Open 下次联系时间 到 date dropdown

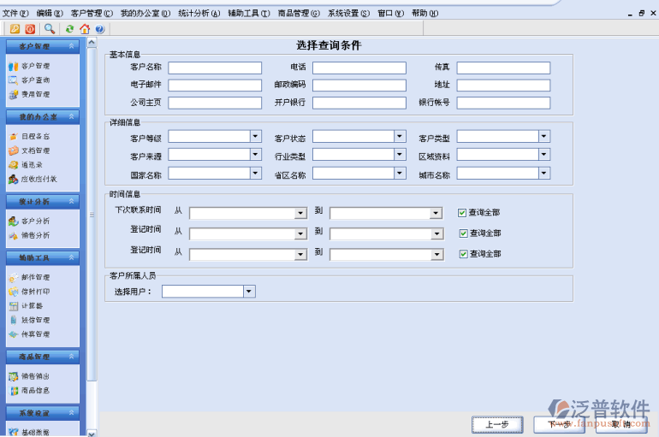[x=436, y=213]
